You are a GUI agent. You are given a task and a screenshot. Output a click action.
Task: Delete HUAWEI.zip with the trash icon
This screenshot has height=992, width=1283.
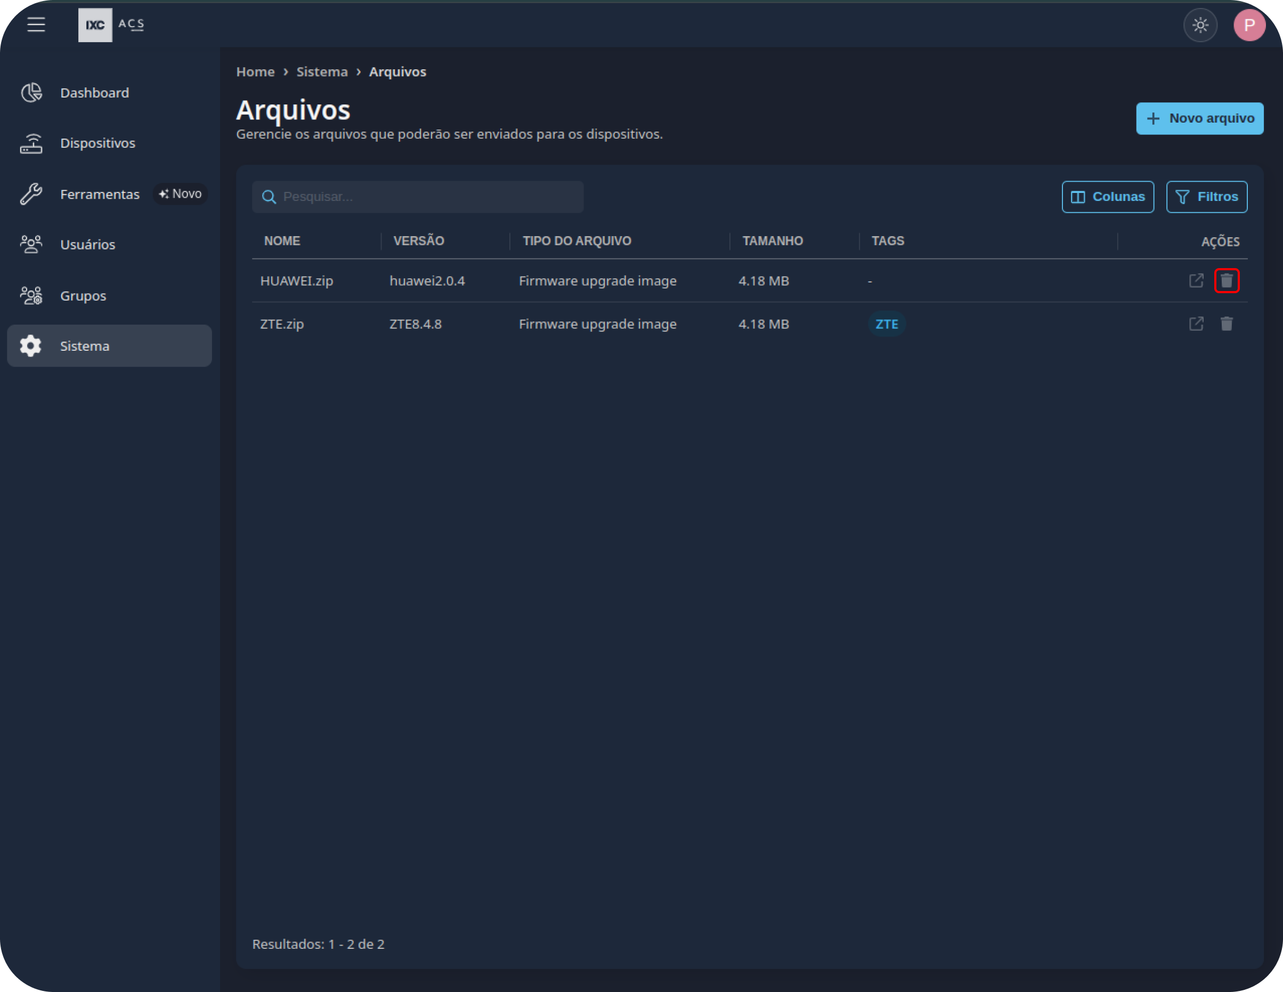[1227, 281]
